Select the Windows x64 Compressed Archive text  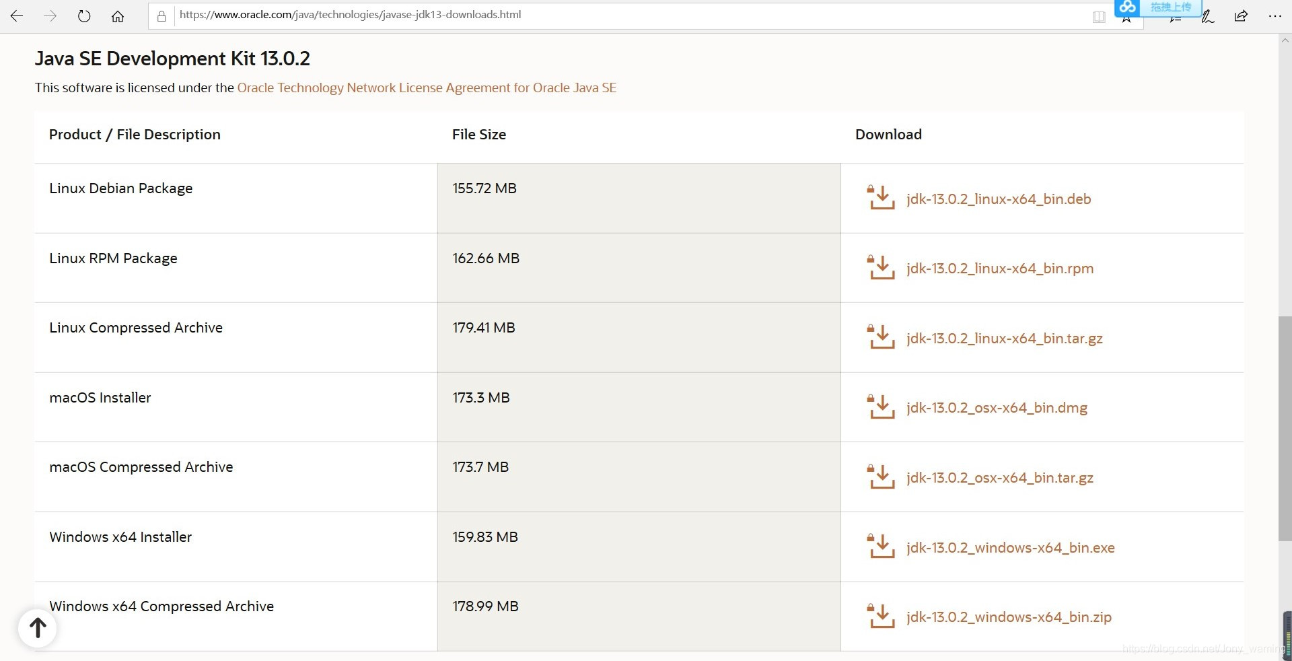point(161,607)
